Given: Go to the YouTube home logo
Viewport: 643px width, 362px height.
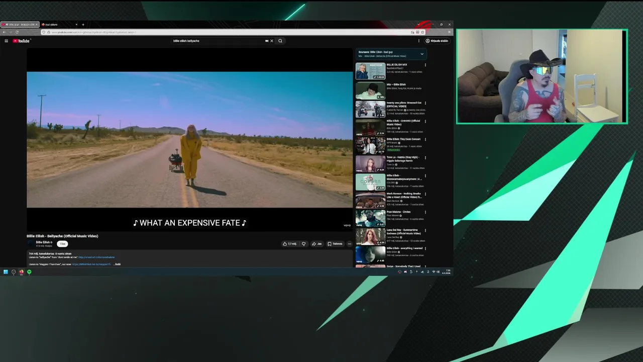Looking at the screenshot, I should [x=22, y=41].
